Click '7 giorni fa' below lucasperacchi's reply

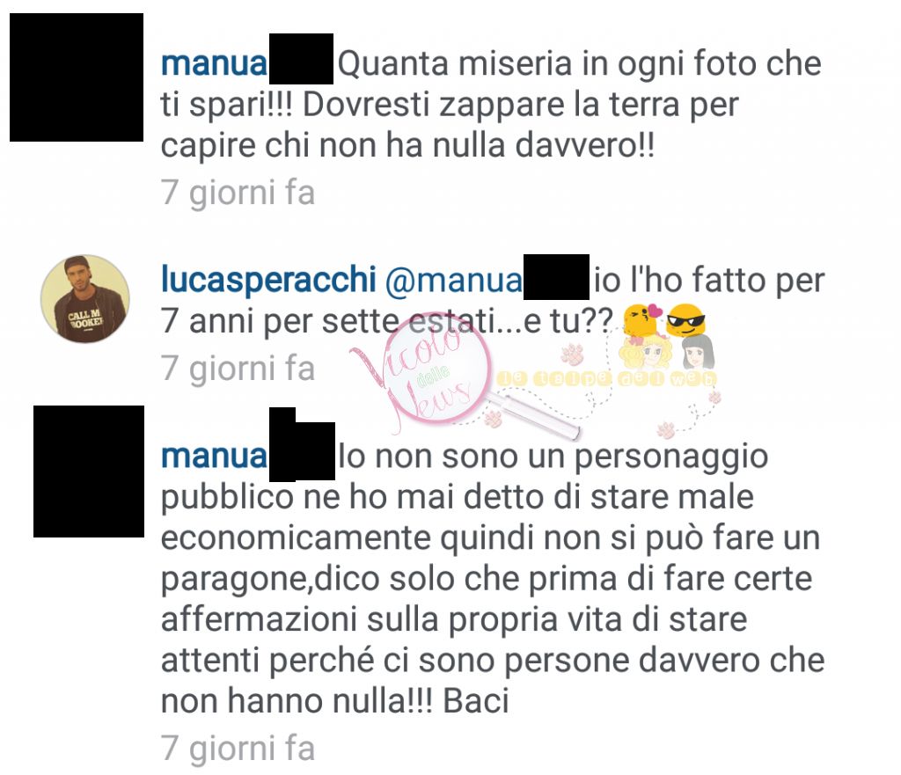pos(238,369)
